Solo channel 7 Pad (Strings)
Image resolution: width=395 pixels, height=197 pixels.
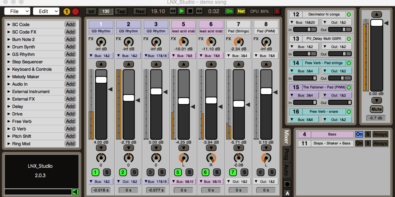coord(245,172)
